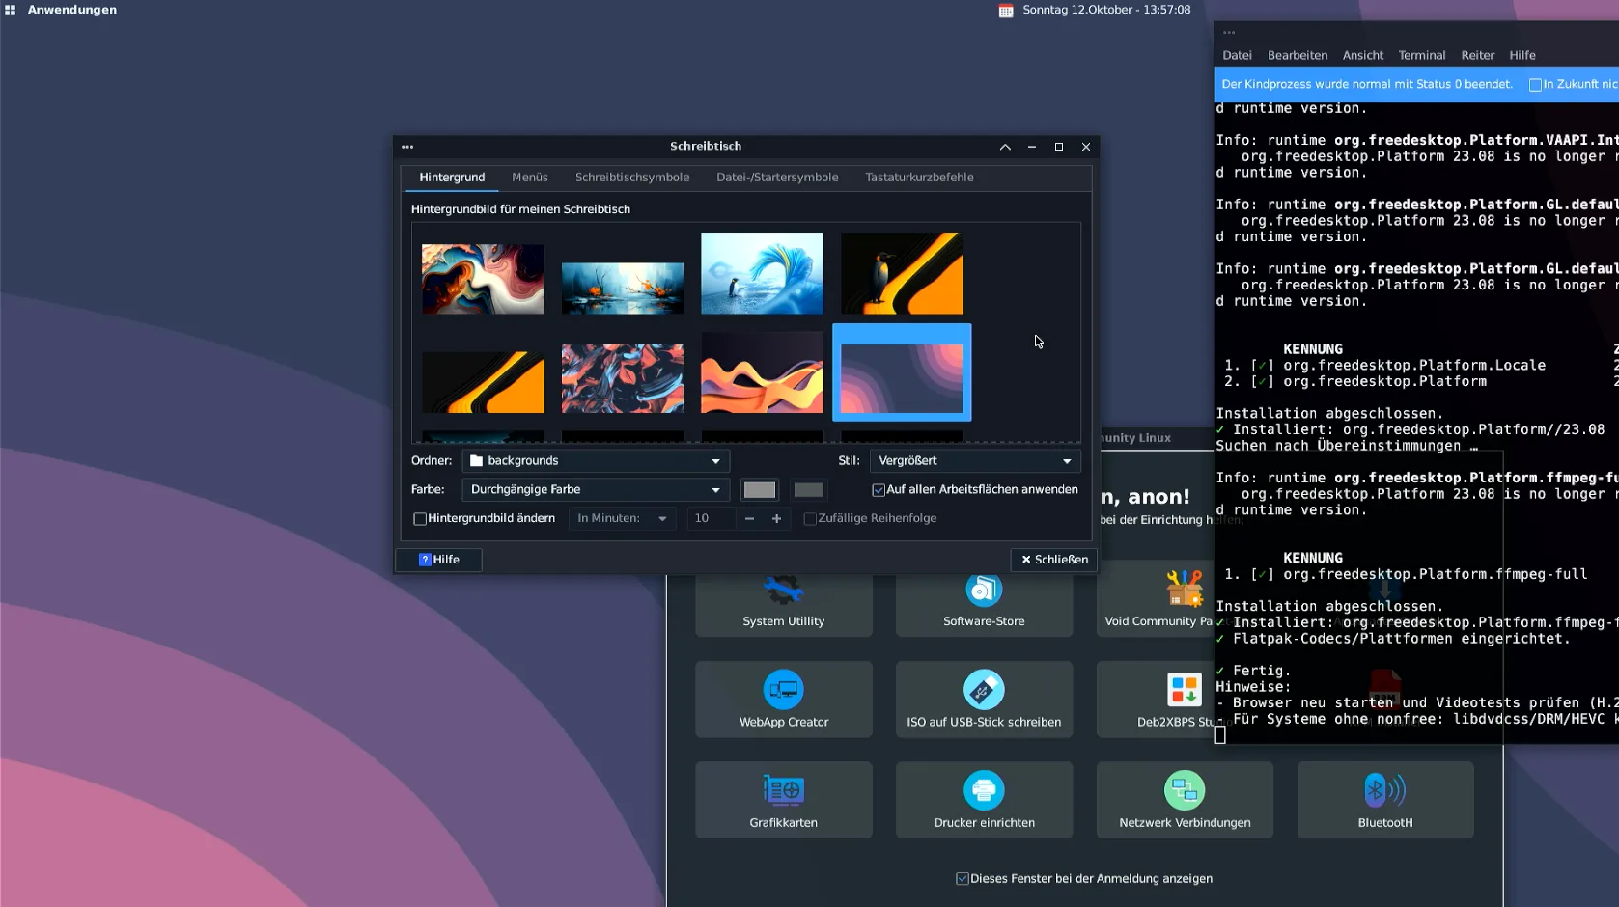This screenshot has height=907, width=1619.
Task: Click the Schließen button
Action: pyautogui.click(x=1053, y=560)
